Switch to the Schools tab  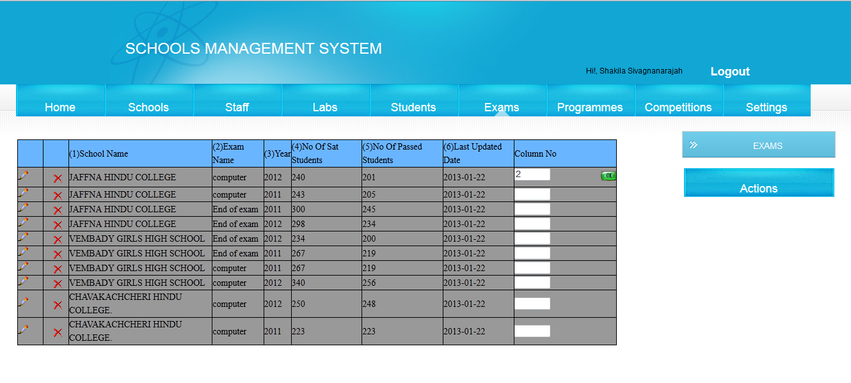(x=148, y=107)
